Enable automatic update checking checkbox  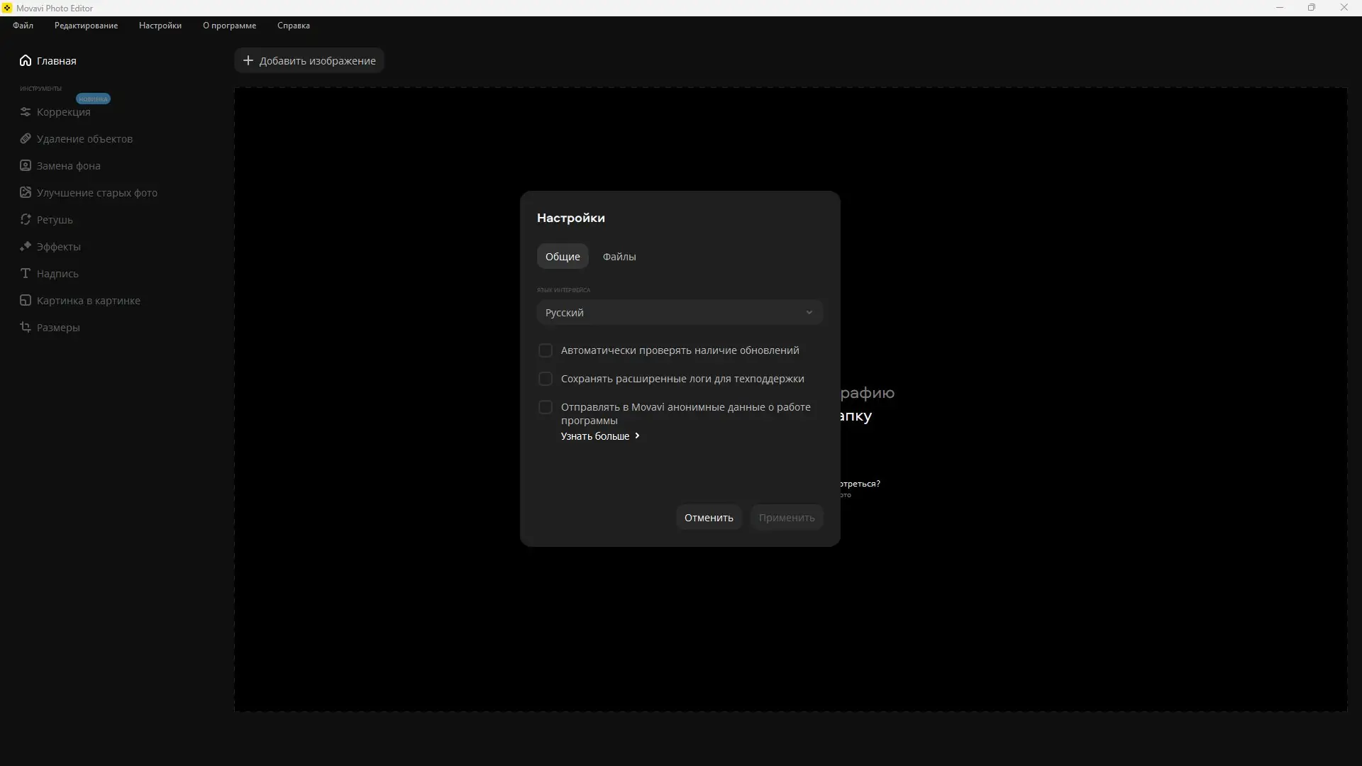point(546,350)
